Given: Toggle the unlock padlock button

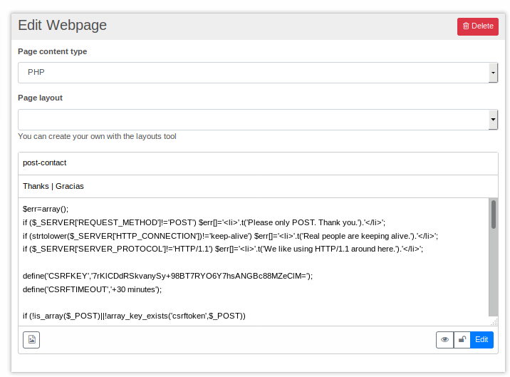Looking at the screenshot, I should (462, 340).
